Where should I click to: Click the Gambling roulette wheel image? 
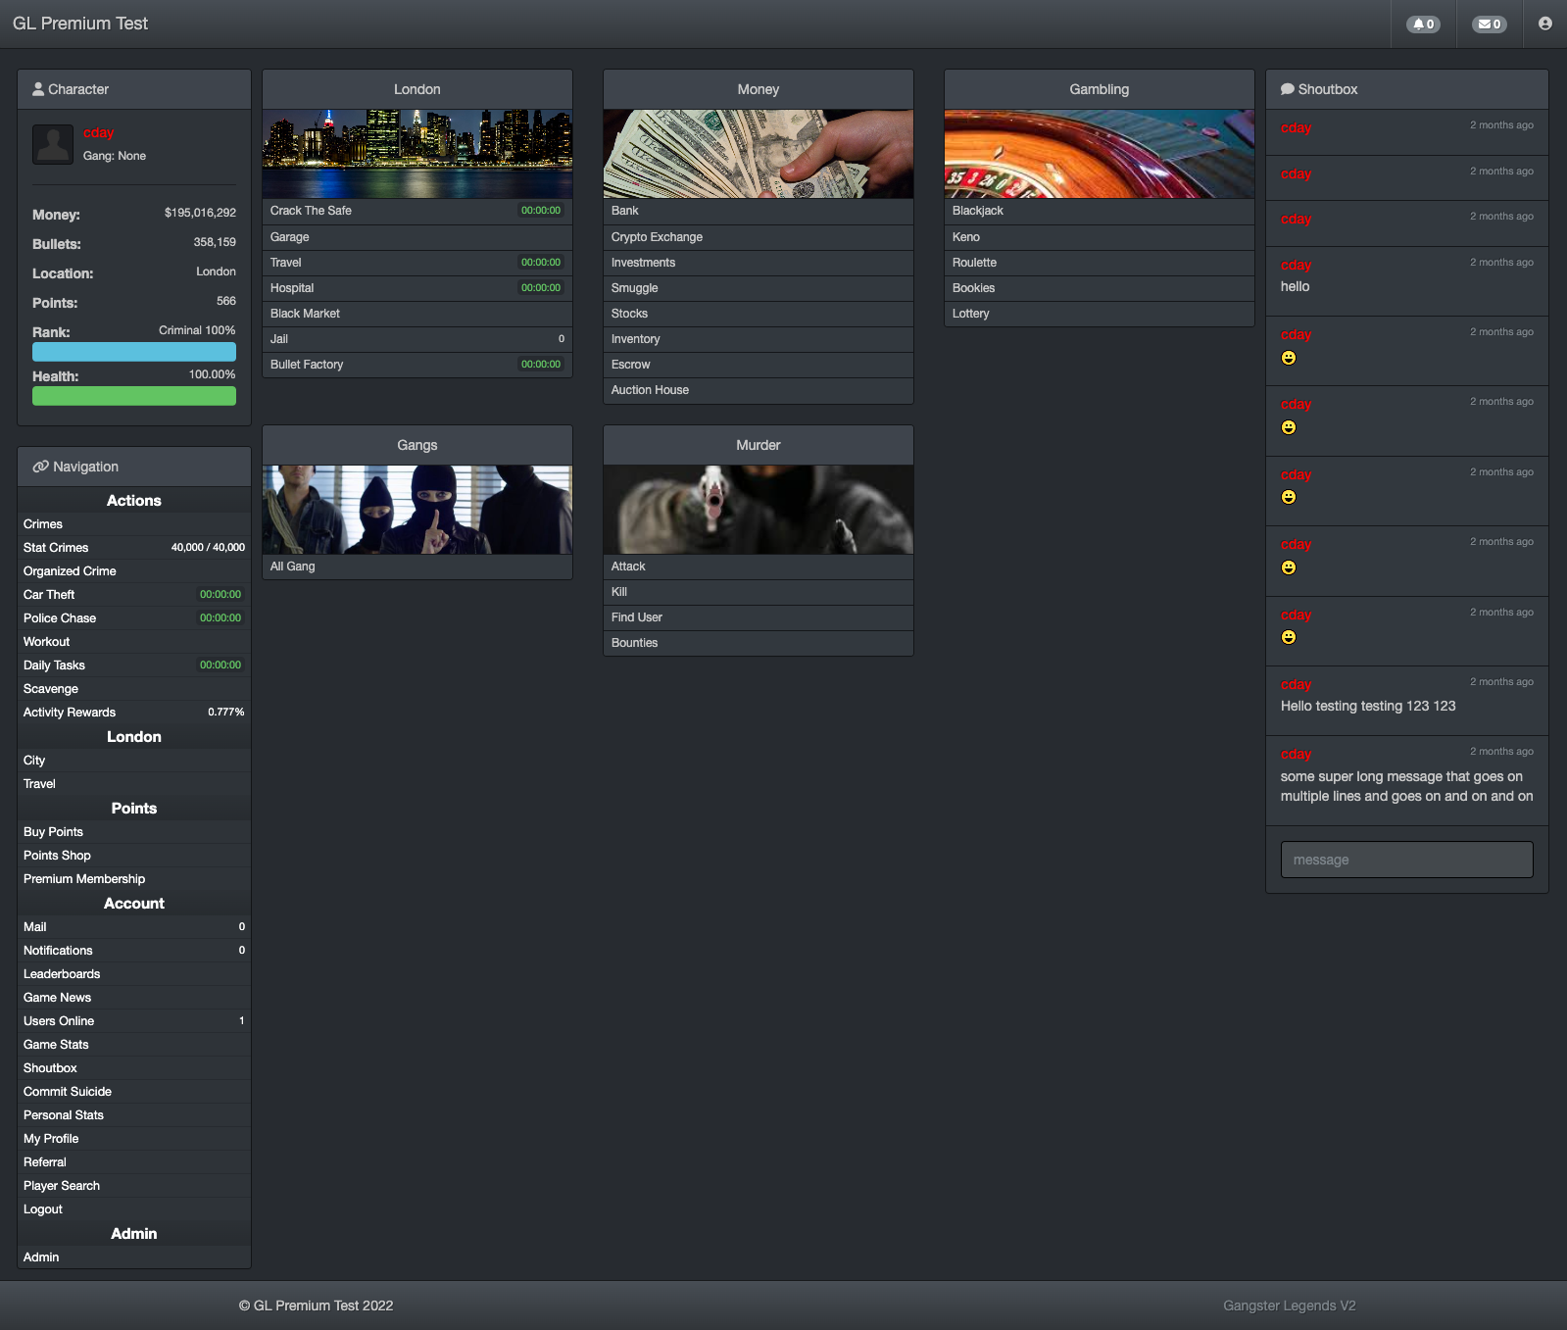pyautogui.click(x=1099, y=154)
